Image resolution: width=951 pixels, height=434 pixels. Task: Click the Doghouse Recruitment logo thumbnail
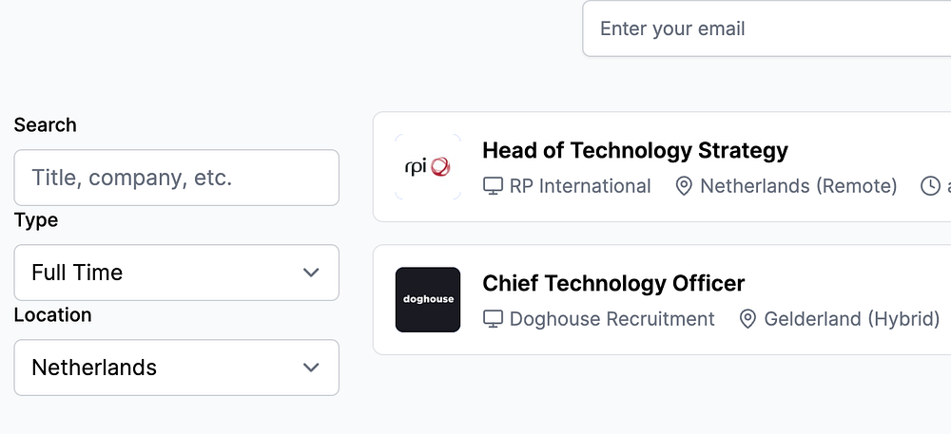[x=427, y=300]
